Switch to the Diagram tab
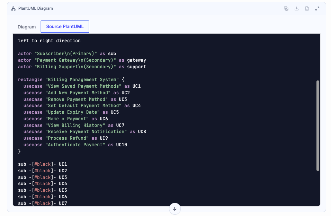 [27, 27]
